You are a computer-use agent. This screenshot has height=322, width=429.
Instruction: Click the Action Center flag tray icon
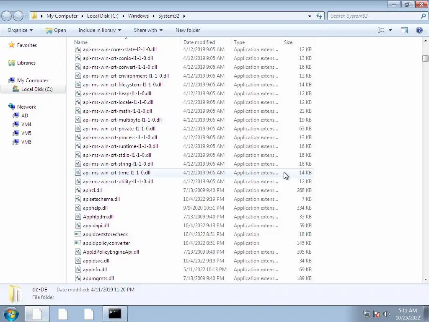pos(377,314)
